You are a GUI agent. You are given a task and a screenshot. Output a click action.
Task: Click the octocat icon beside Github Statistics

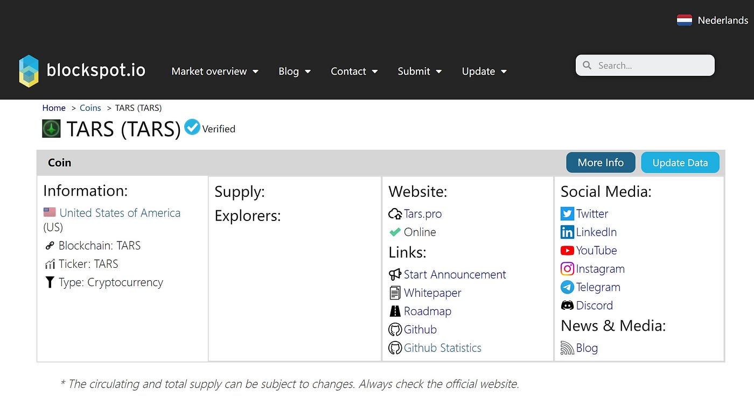(x=395, y=348)
